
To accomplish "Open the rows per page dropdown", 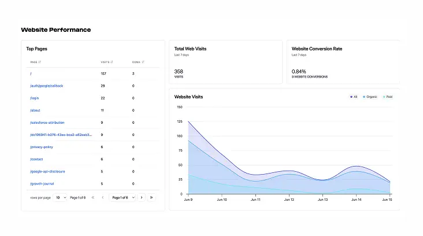I will (x=60, y=198).
